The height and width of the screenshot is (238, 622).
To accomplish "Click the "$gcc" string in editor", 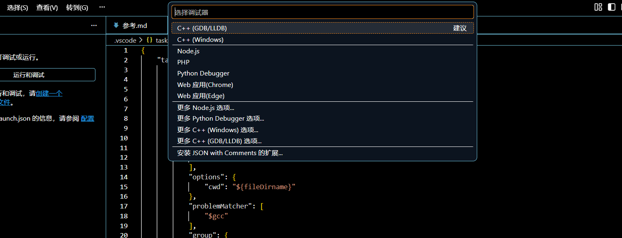I will click(216, 216).
